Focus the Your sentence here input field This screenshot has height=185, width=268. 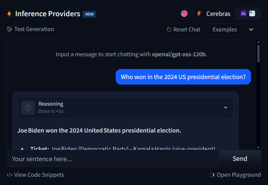point(113,158)
